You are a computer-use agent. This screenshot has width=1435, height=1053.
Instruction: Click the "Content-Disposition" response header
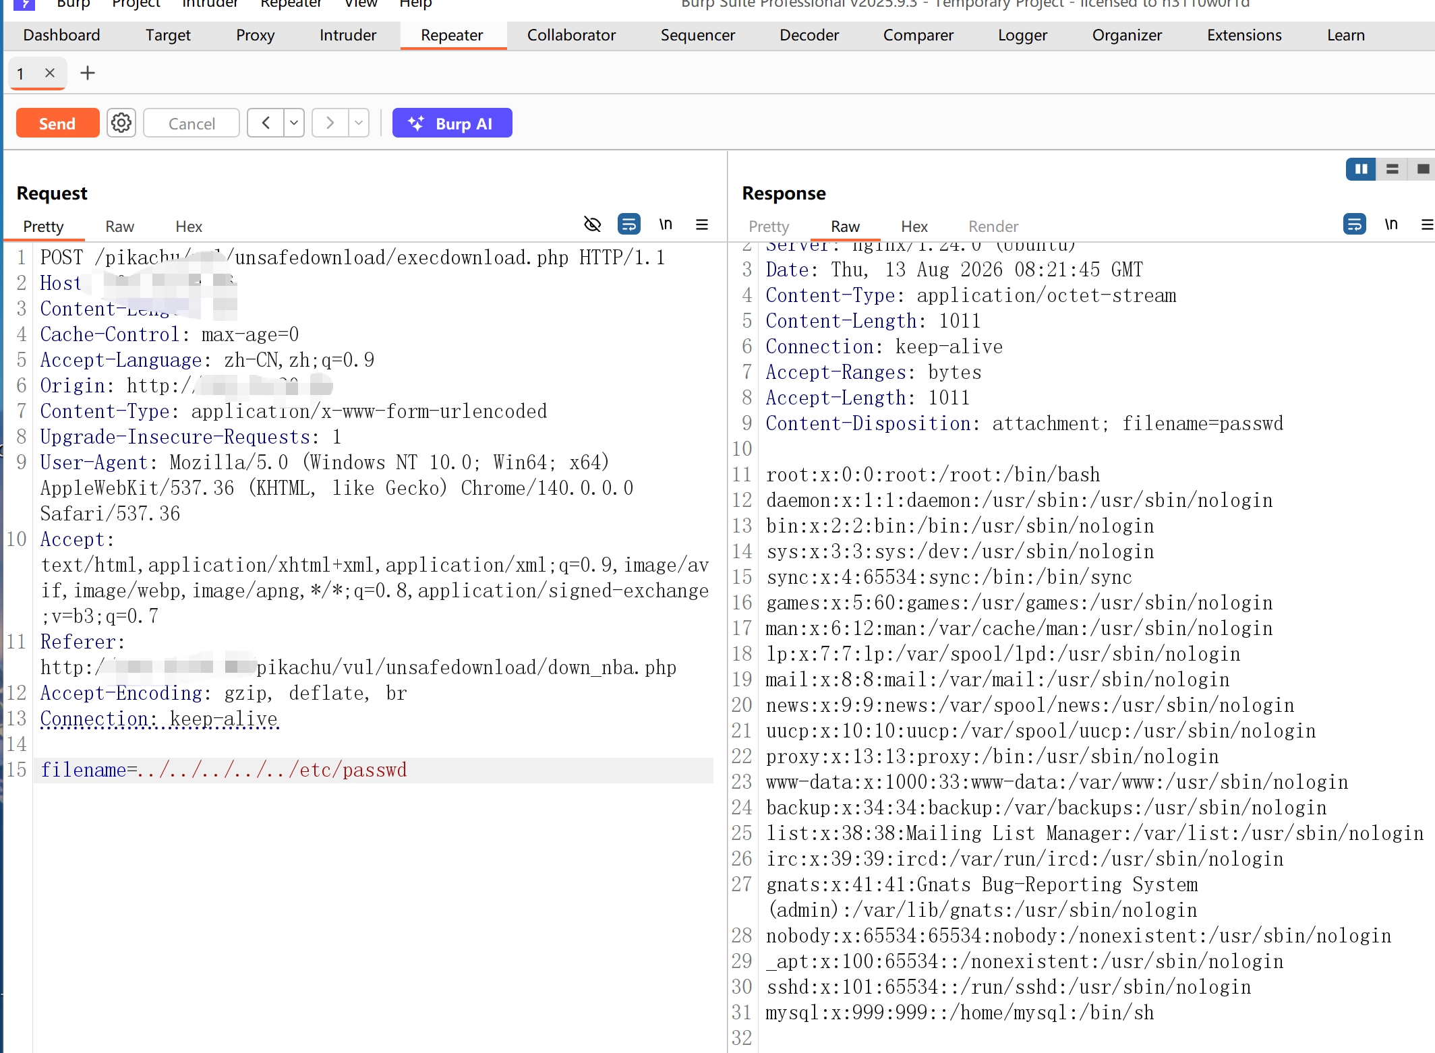(869, 423)
